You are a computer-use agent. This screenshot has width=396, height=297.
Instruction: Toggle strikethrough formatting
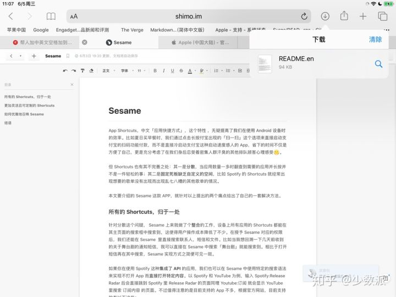click(x=181, y=71)
